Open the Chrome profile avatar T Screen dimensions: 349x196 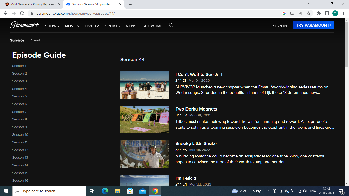pyautogui.click(x=335, y=13)
